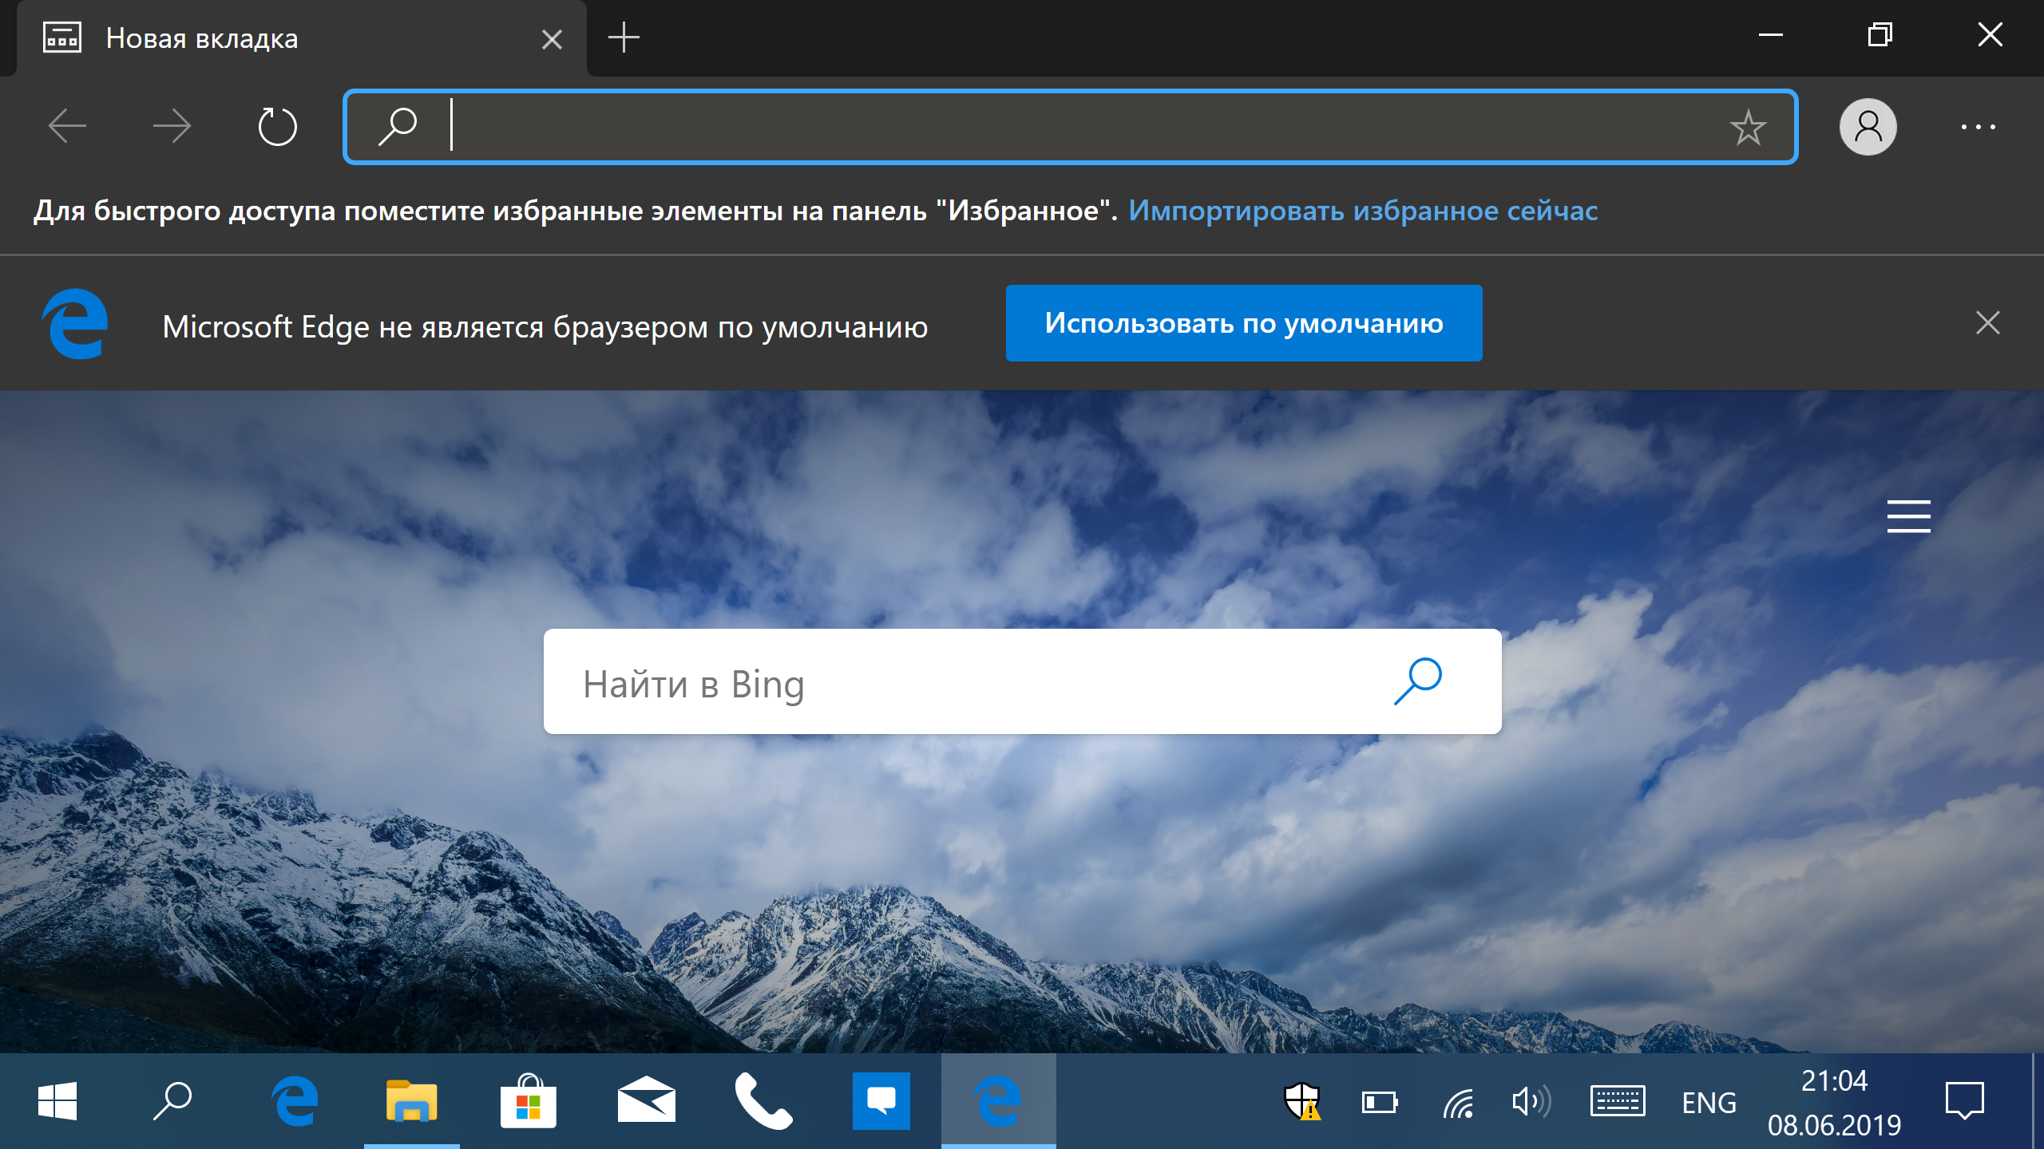This screenshot has height=1149, width=2044.
Task: Add page to favorites with star icon
Action: (1748, 127)
